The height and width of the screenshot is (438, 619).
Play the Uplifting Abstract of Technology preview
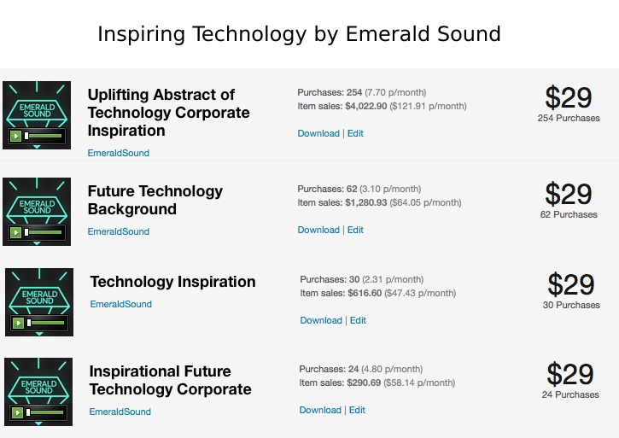(x=15, y=136)
